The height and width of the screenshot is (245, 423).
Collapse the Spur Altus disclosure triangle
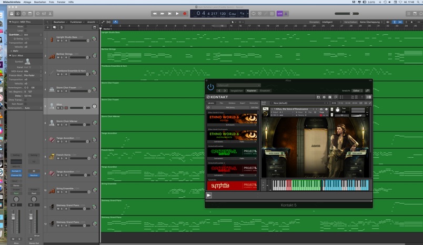pyautogui.click(x=10, y=56)
